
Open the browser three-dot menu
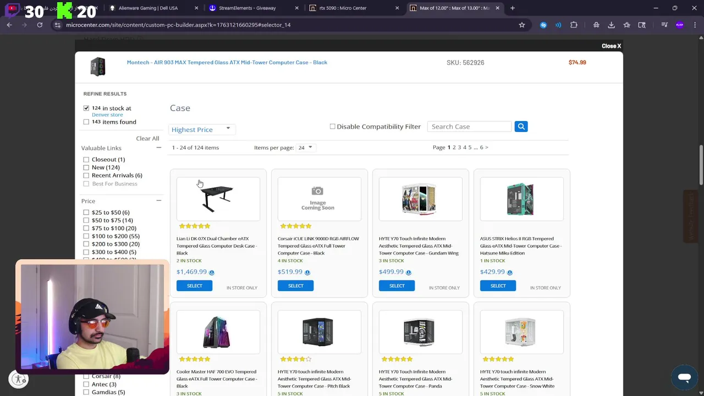pyautogui.click(x=695, y=25)
